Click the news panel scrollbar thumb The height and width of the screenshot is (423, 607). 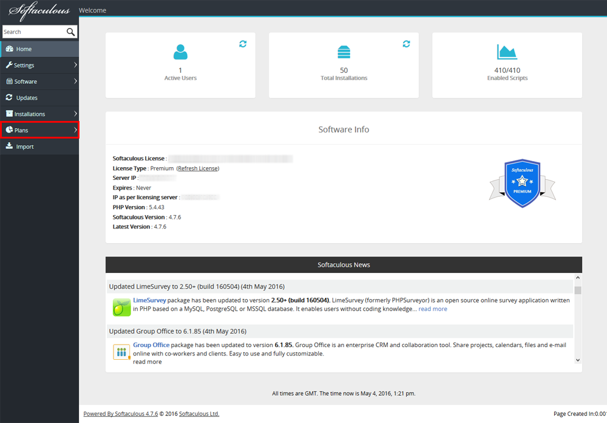coord(578,290)
